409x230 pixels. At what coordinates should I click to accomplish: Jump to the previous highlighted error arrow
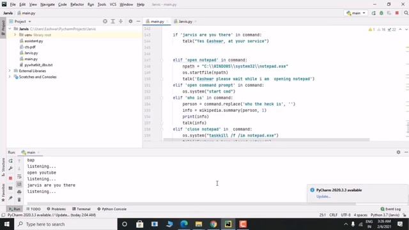(x=400, y=29)
